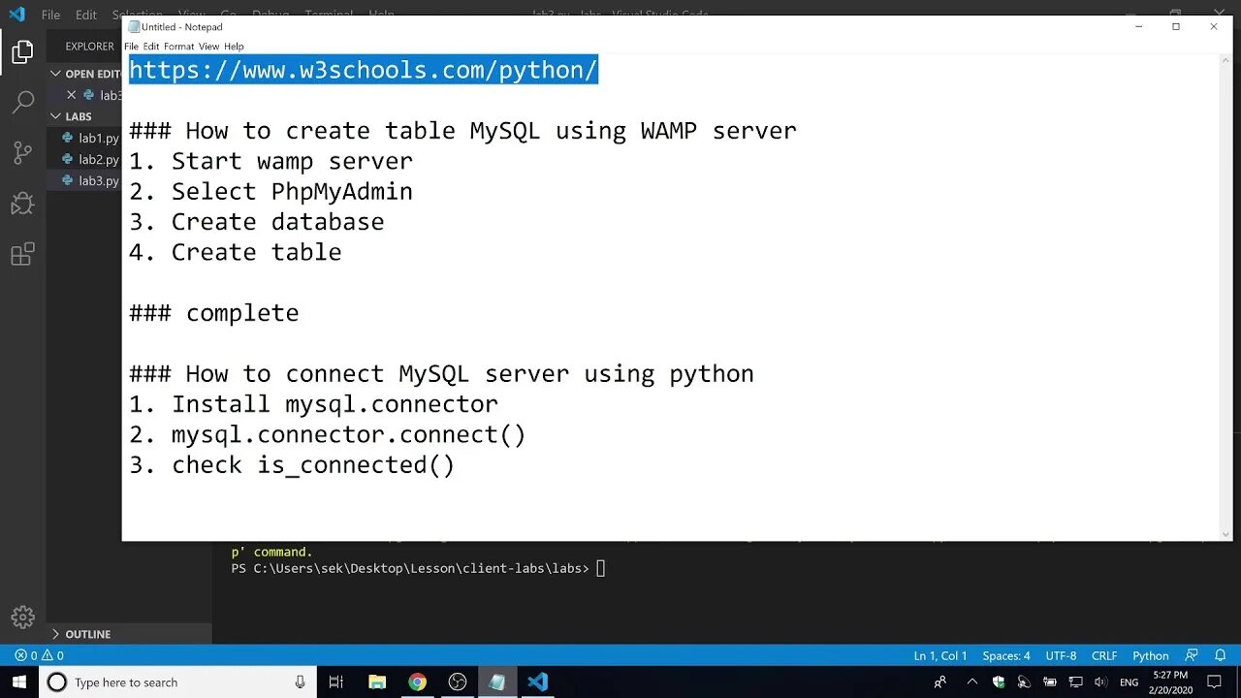The height and width of the screenshot is (698, 1241).
Task: Open OBS Studio from the taskbar
Action: pos(458,682)
